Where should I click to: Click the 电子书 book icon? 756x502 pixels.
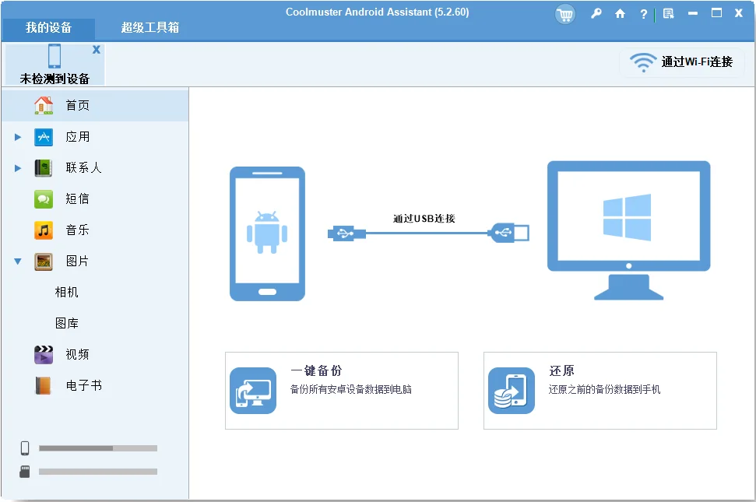click(x=44, y=385)
